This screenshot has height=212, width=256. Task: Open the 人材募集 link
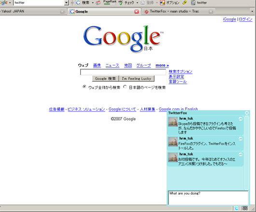pyautogui.click(x=147, y=109)
